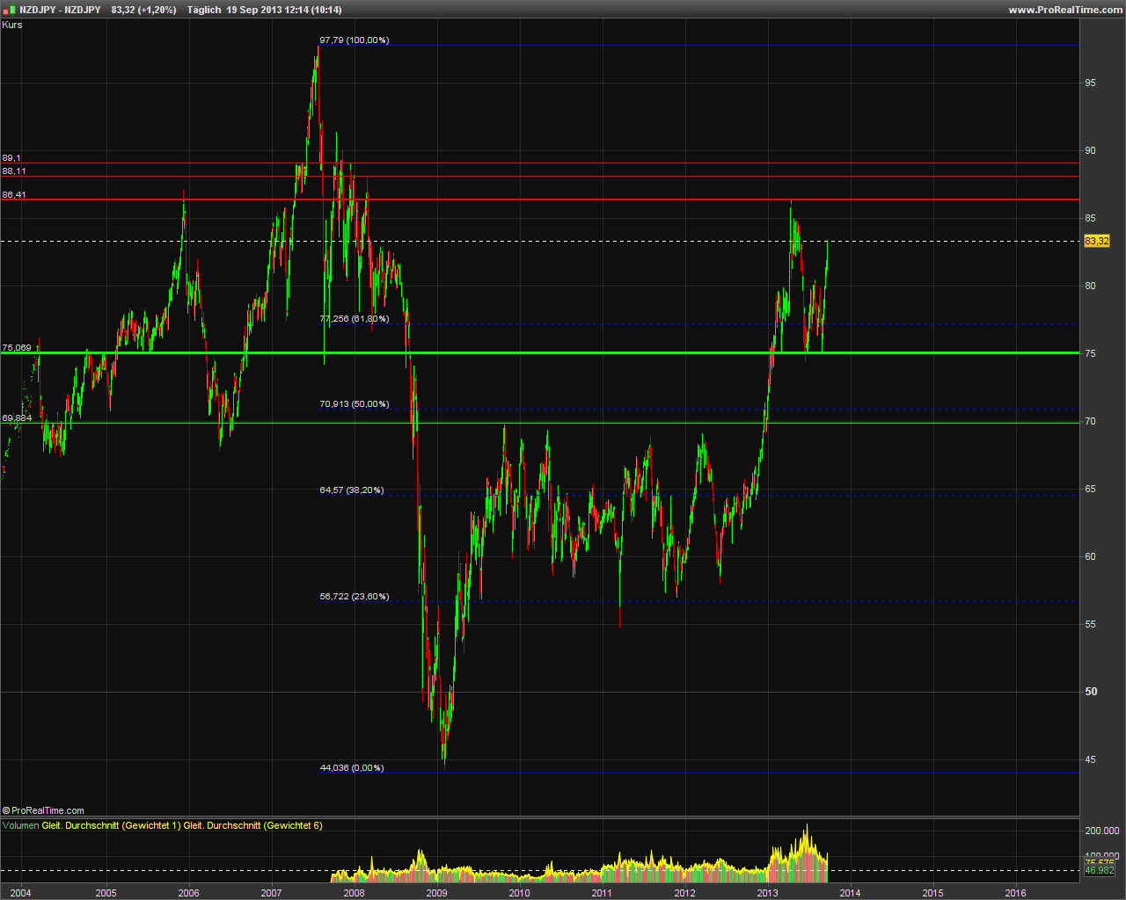This screenshot has height=900, width=1126.
Task: Click Gleit. Durchschnitt (Gewichtet 1) label
Action: click(x=111, y=825)
